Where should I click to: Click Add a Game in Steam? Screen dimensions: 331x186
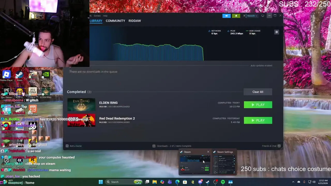coord(74,146)
